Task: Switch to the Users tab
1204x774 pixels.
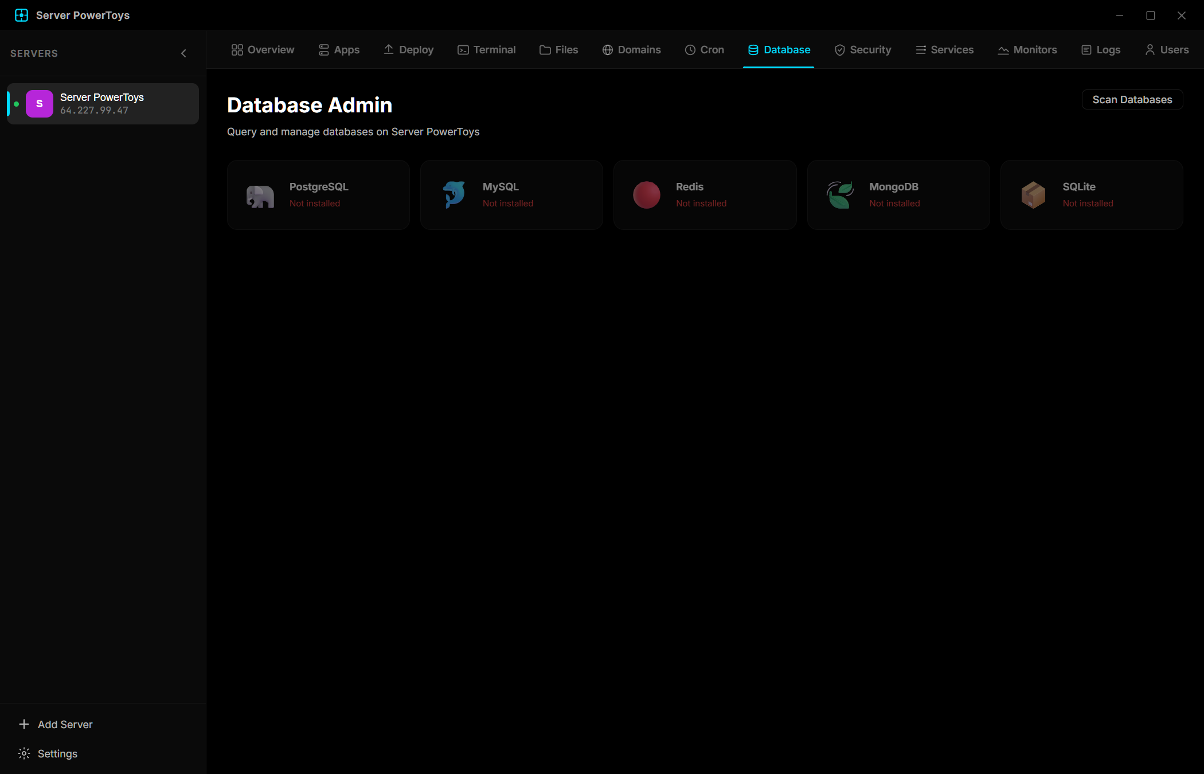Action: pos(1166,50)
